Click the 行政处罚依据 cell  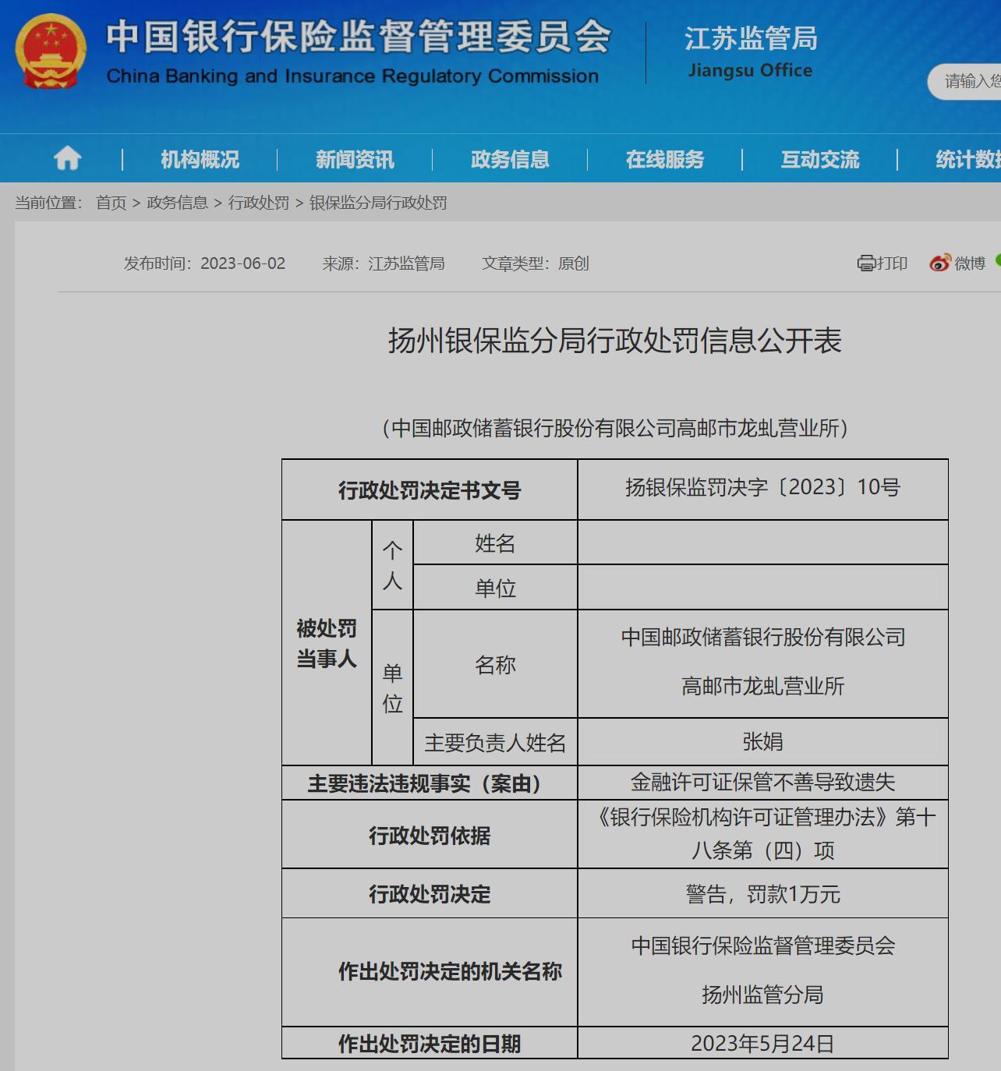tap(430, 836)
